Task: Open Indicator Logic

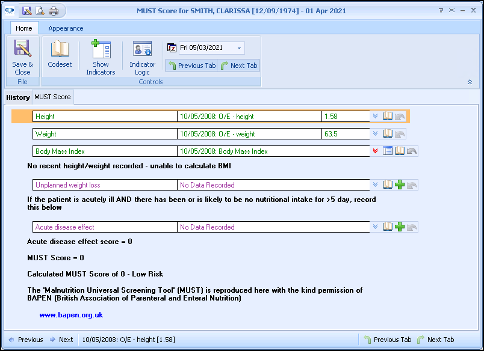Action: (142, 57)
